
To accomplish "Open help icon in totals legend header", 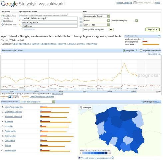I will [x=159, y=36].
